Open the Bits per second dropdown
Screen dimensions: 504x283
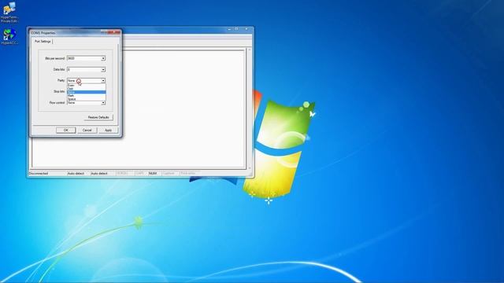click(86, 58)
